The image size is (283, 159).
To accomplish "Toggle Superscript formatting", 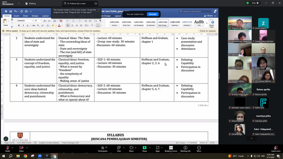I will [x=42, y=26].
